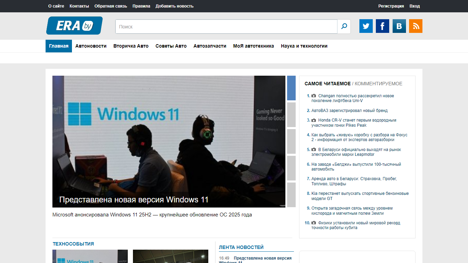Screen dimensions: 468x263
Task: Open МоЯ автотехника menu item
Action: pyautogui.click(x=254, y=46)
